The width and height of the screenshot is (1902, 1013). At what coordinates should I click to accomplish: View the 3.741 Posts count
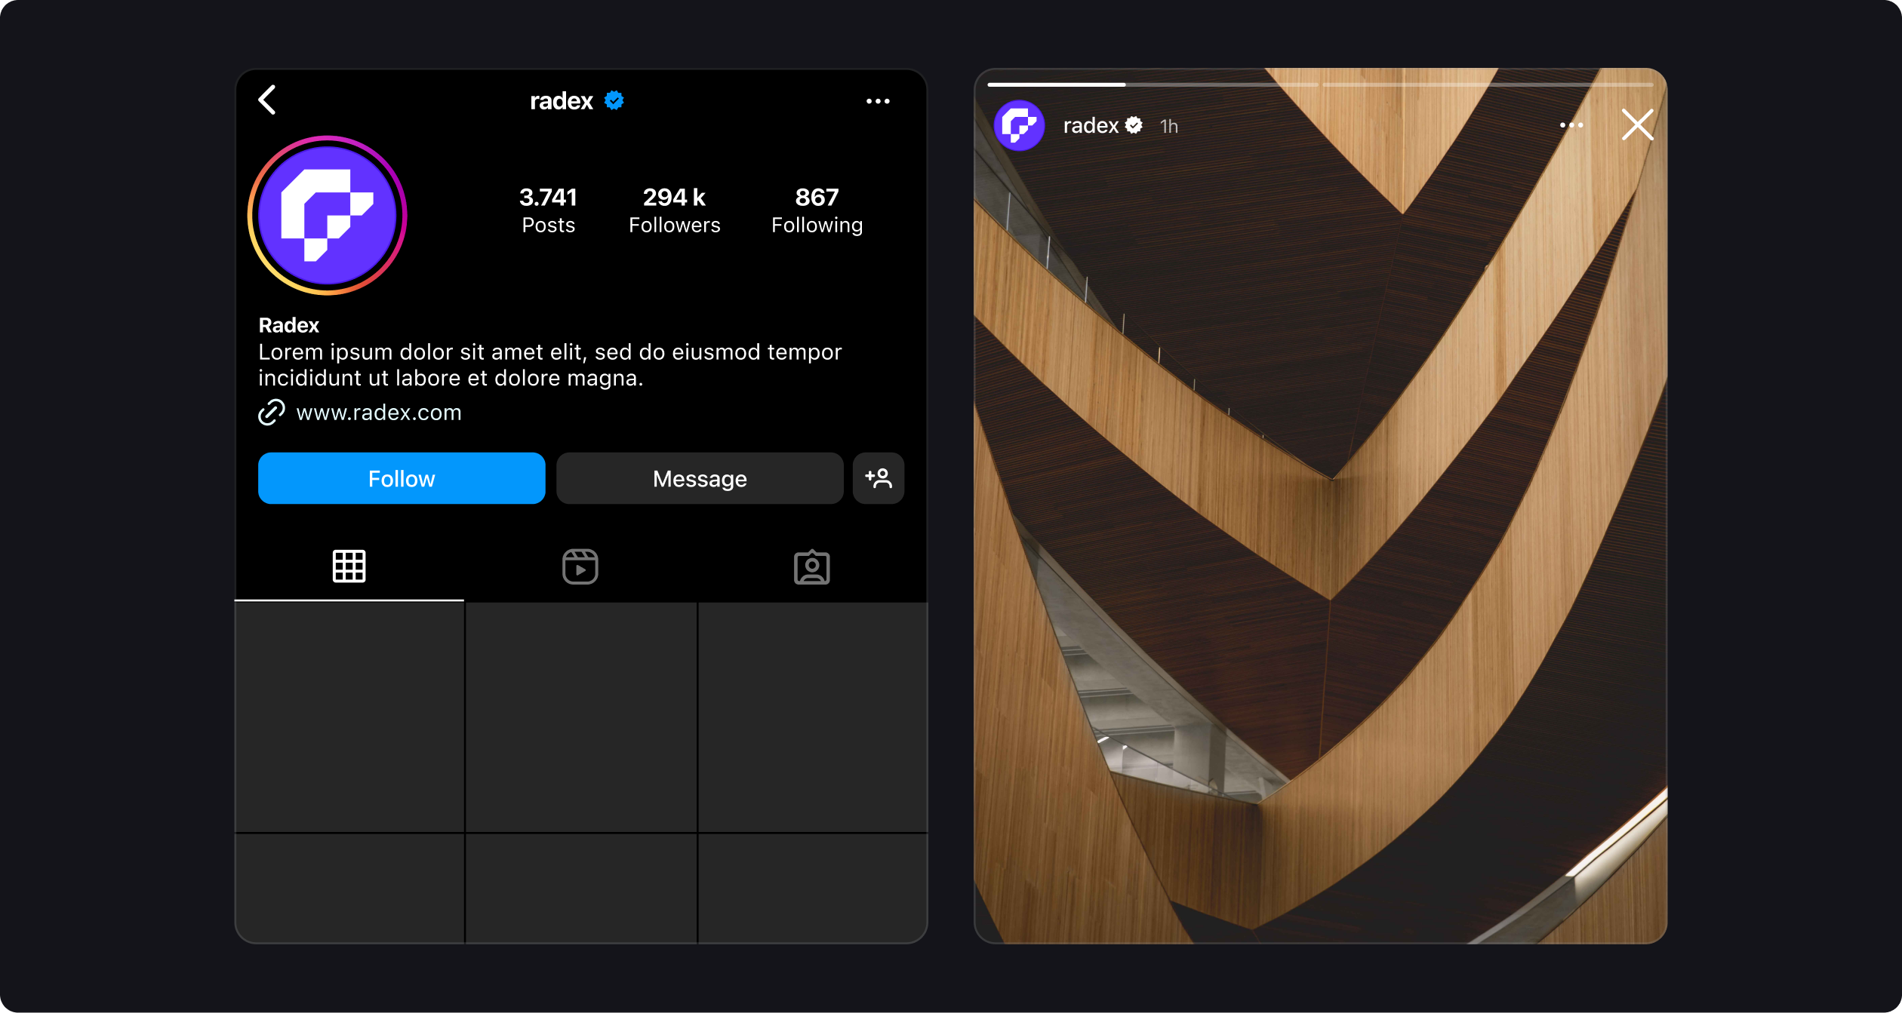coord(548,210)
